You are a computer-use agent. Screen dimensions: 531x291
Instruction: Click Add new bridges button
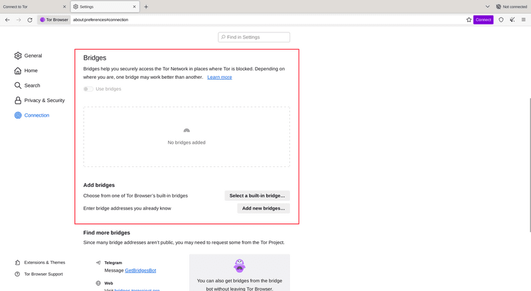tap(264, 208)
